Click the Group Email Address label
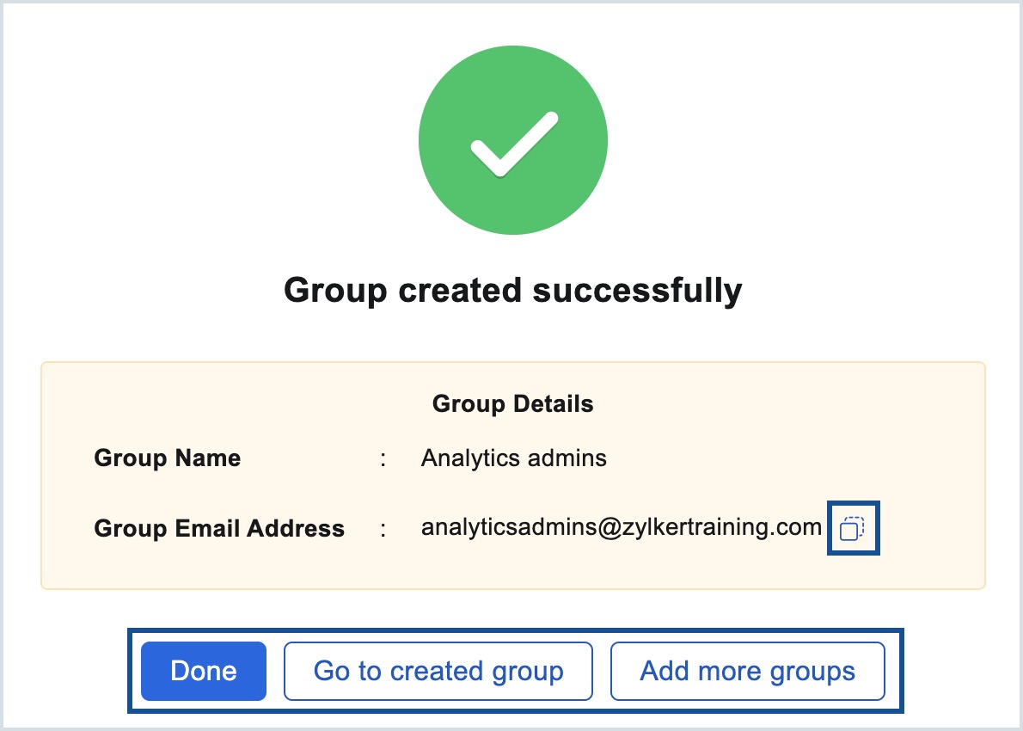Screen dimensions: 1023x731 coord(219,528)
